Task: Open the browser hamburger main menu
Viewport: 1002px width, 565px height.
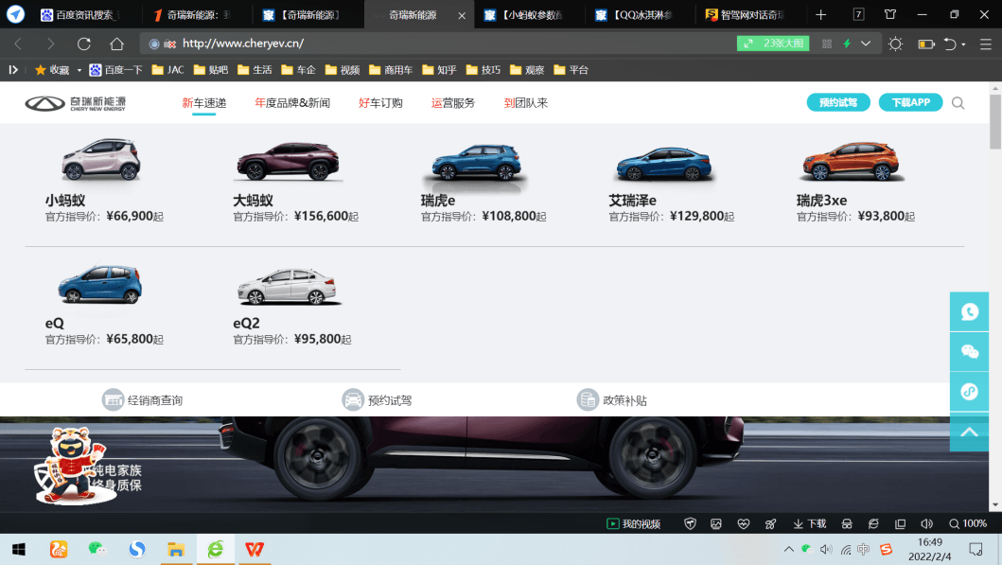Action: point(985,44)
